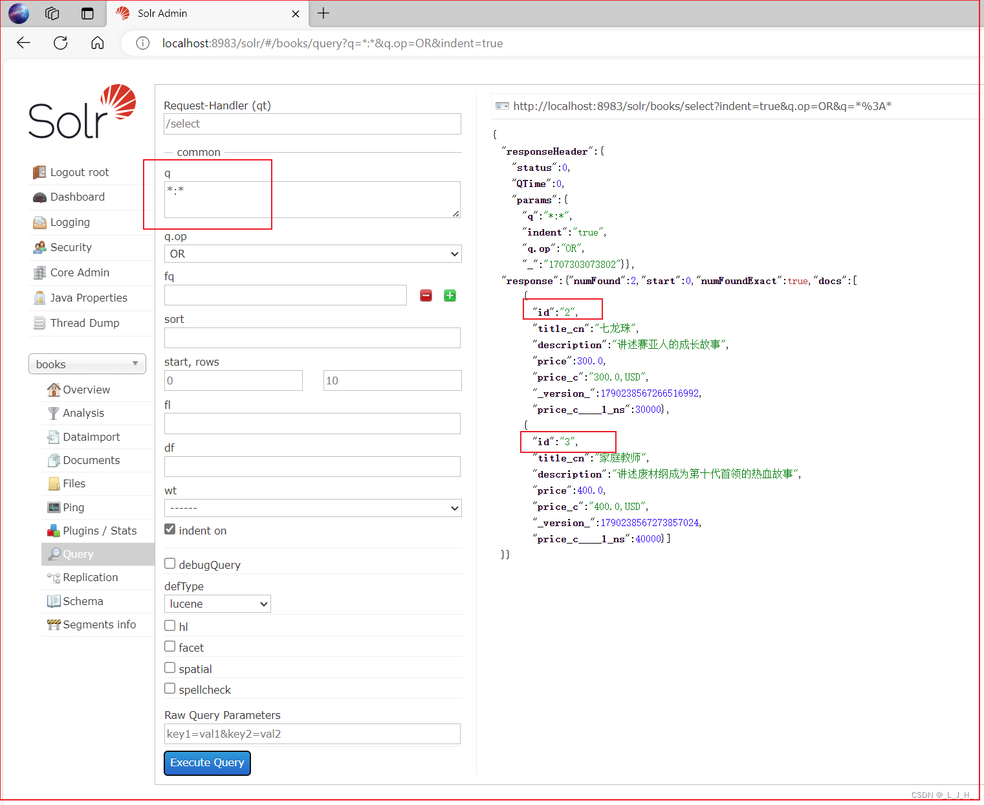Open the browser home page

click(98, 43)
